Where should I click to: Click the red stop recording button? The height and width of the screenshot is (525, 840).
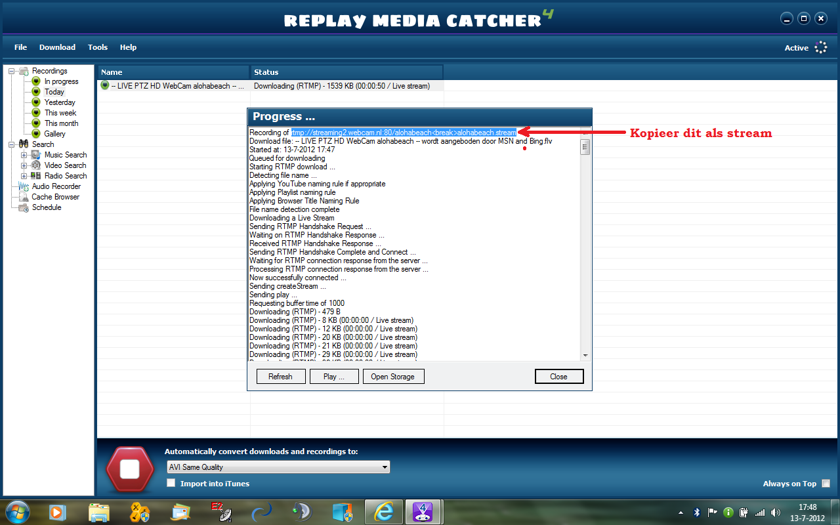(x=130, y=469)
